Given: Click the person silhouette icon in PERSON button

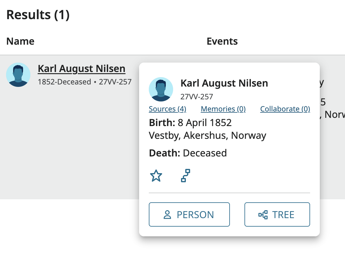Looking at the screenshot, I should pos(167,214).
